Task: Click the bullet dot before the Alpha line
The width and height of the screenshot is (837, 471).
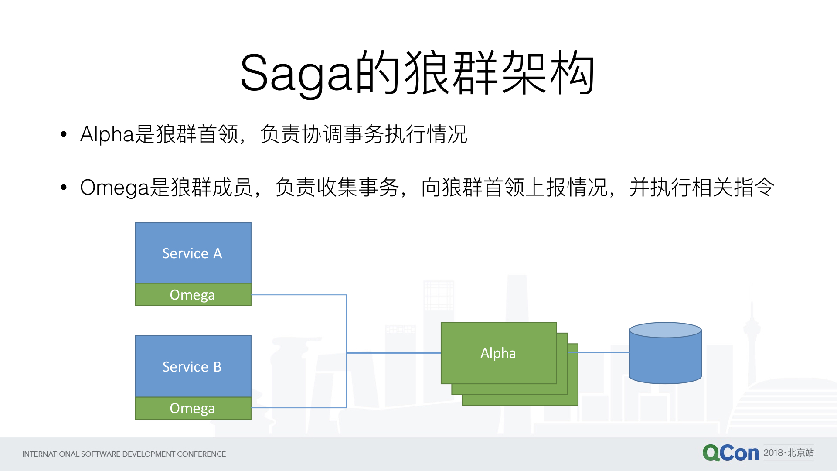Action: 64,134
